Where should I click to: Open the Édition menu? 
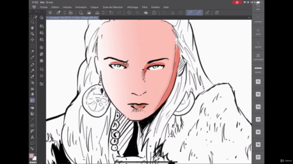55,7
